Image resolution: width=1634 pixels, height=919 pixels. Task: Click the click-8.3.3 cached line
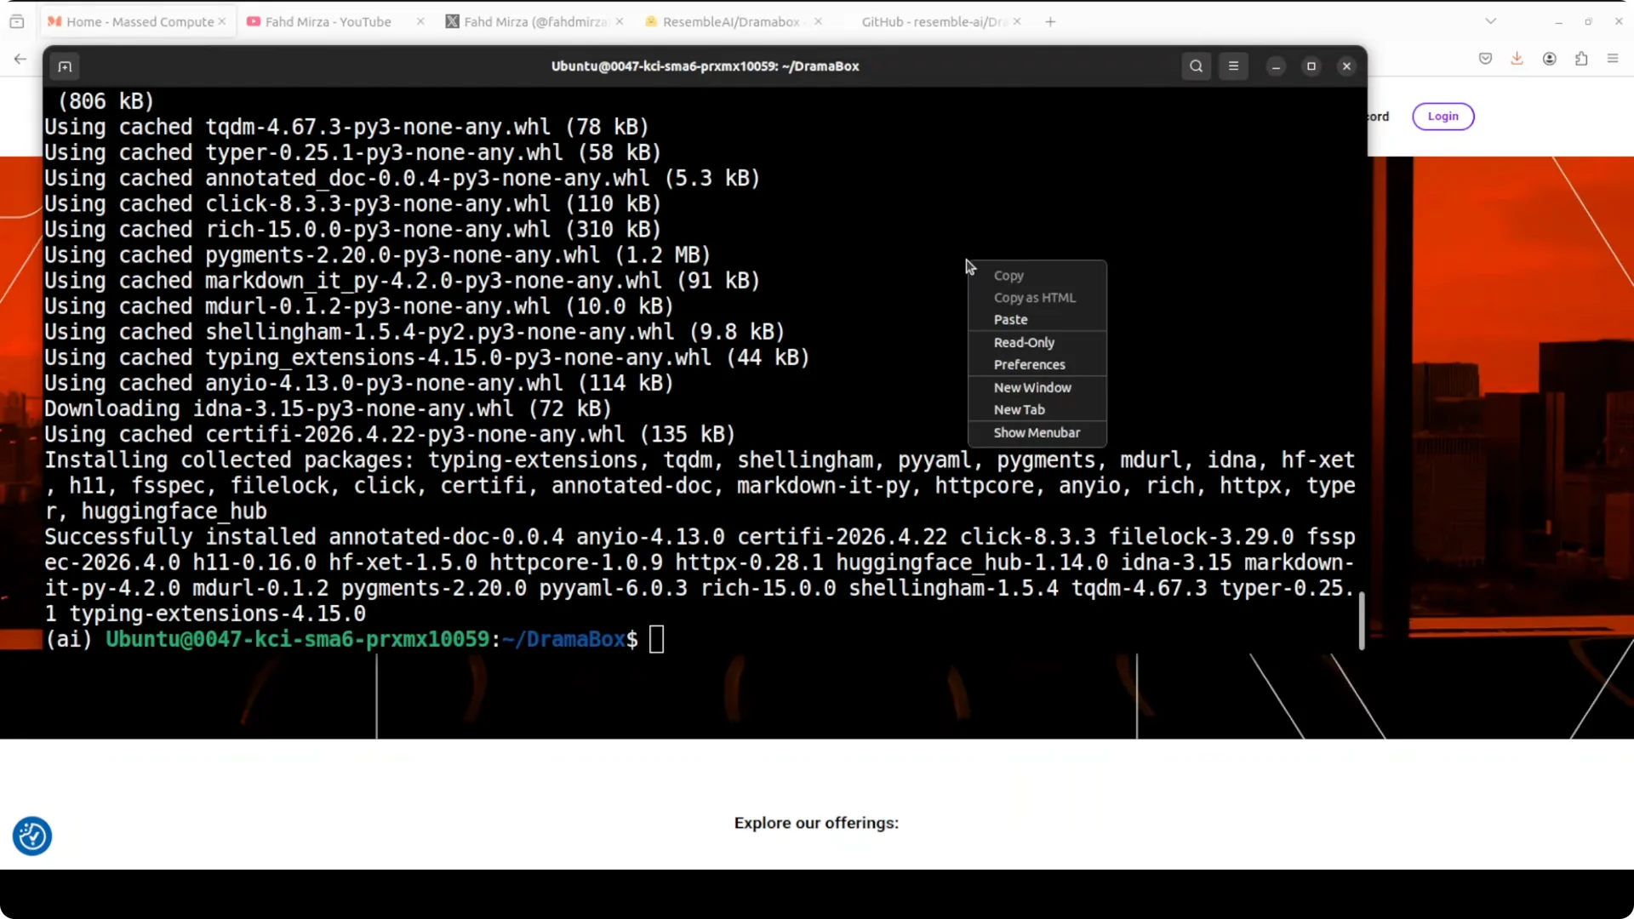(352, 204)
